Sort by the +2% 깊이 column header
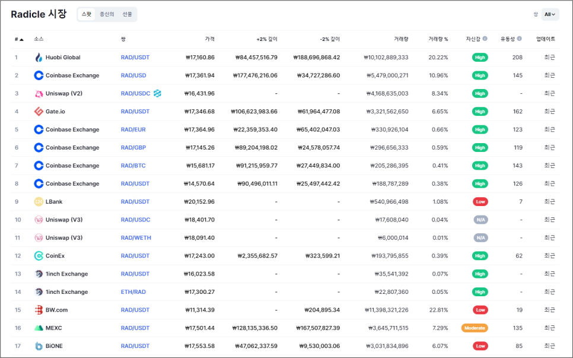This screenshot has width=573, height=358. (267, 39)
